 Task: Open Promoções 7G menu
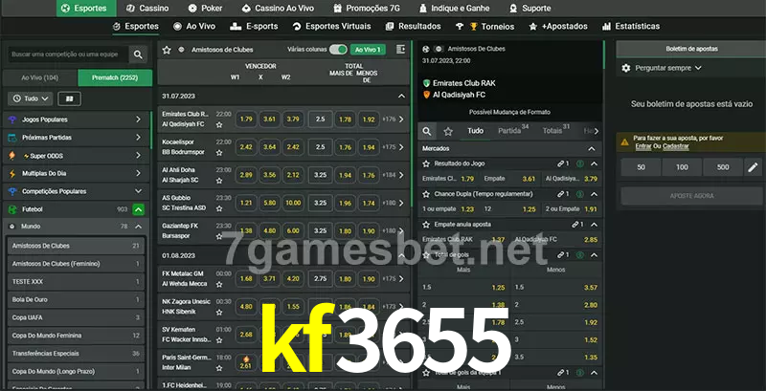(x=367, y=9)
